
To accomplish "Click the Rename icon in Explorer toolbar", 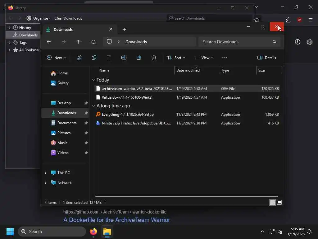I will pos(124,58).
